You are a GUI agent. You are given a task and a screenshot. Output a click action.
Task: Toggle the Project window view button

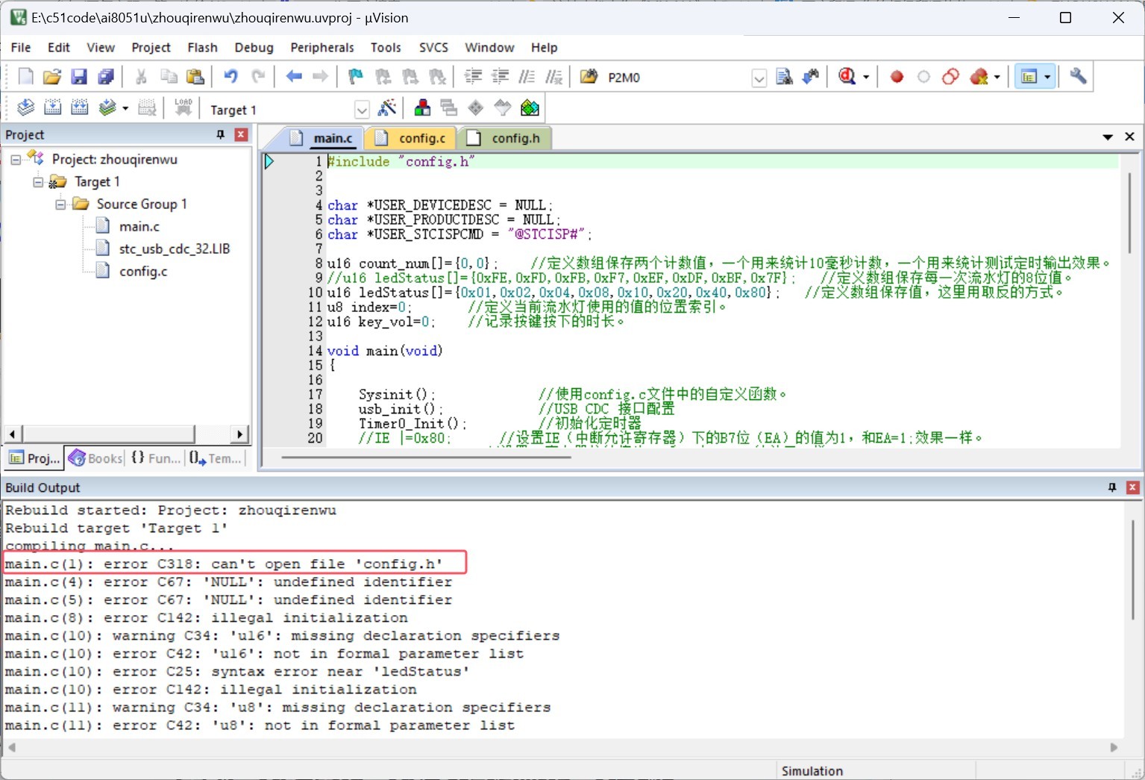coord(1029,77)
